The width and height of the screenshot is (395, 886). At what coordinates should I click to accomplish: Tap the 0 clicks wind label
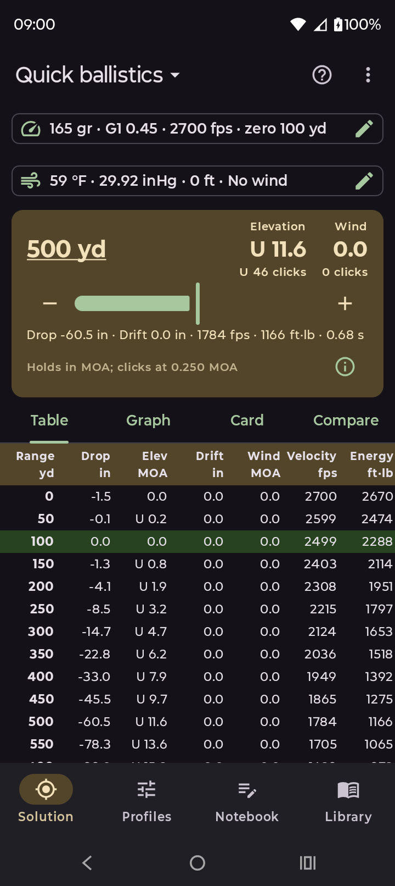point(345,272)
